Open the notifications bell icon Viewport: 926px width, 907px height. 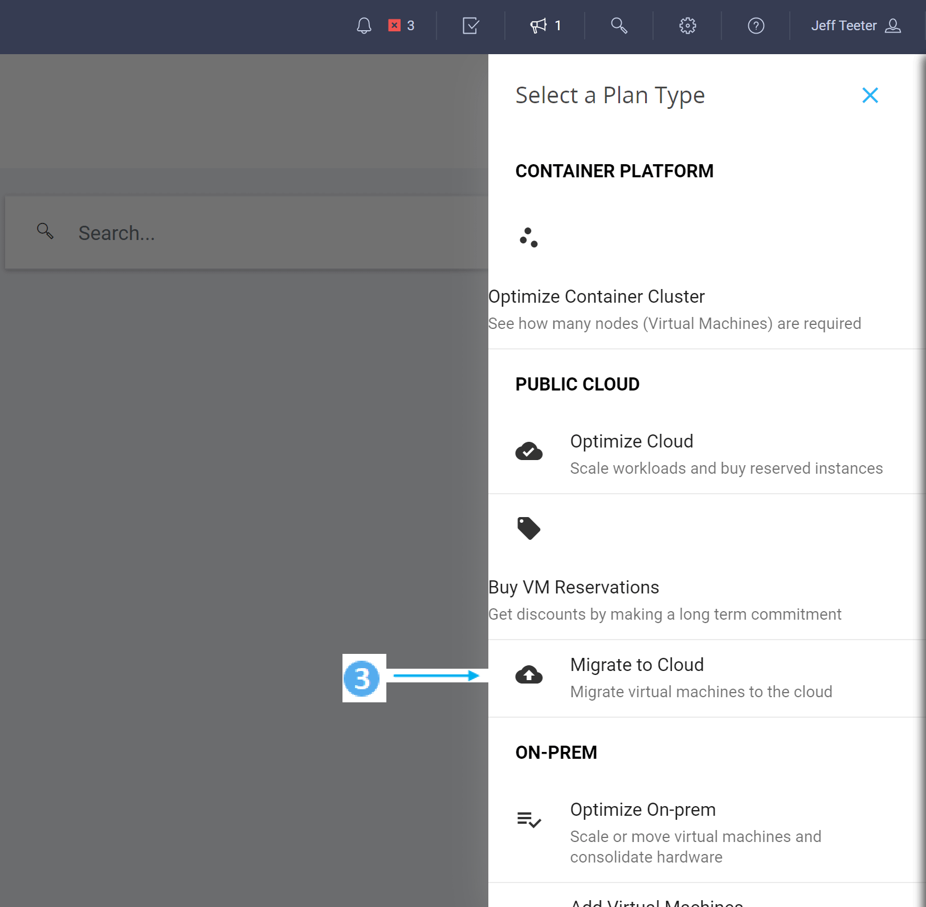364,26
